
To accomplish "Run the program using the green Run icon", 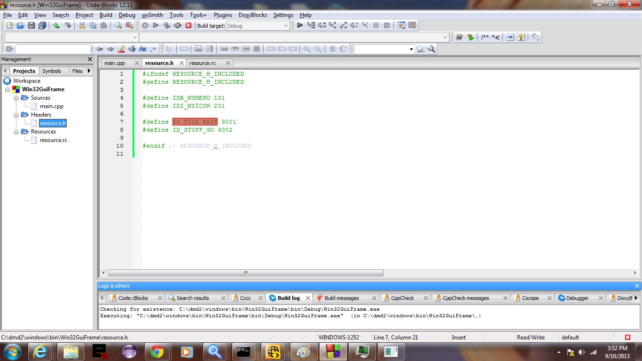I will pos(156,25).
